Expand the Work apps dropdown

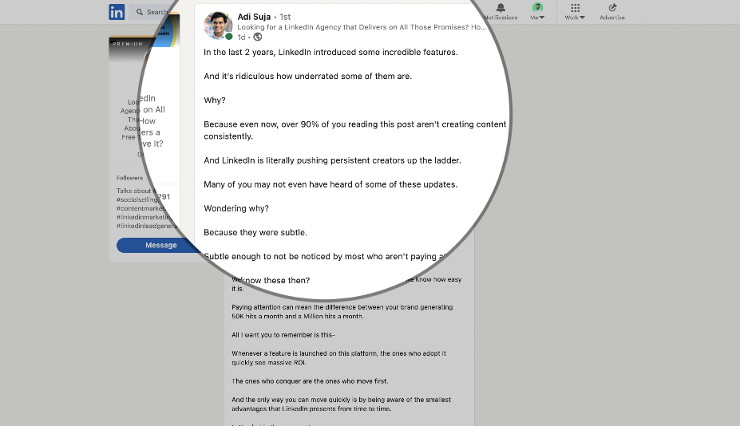pyautogui.click(x=575, y=11)
